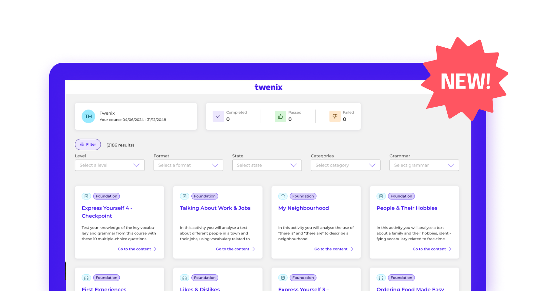540x291 pixels.
Task: Click the Categories filter label
Action: 322,156
